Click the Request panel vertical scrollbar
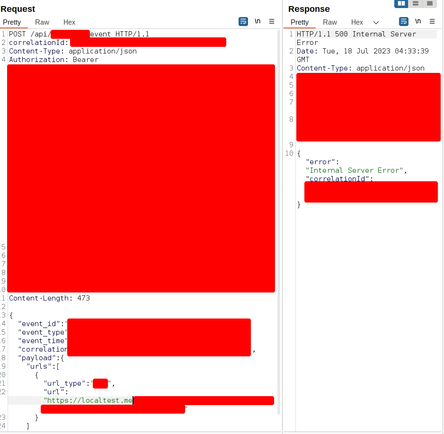This screenshot has width=444, height=434. pyautogui.click(x=279, y=189)
